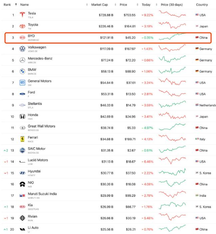Click the Japan label in Honda row
The image size is (216, 234).
[x=204, y=117]
